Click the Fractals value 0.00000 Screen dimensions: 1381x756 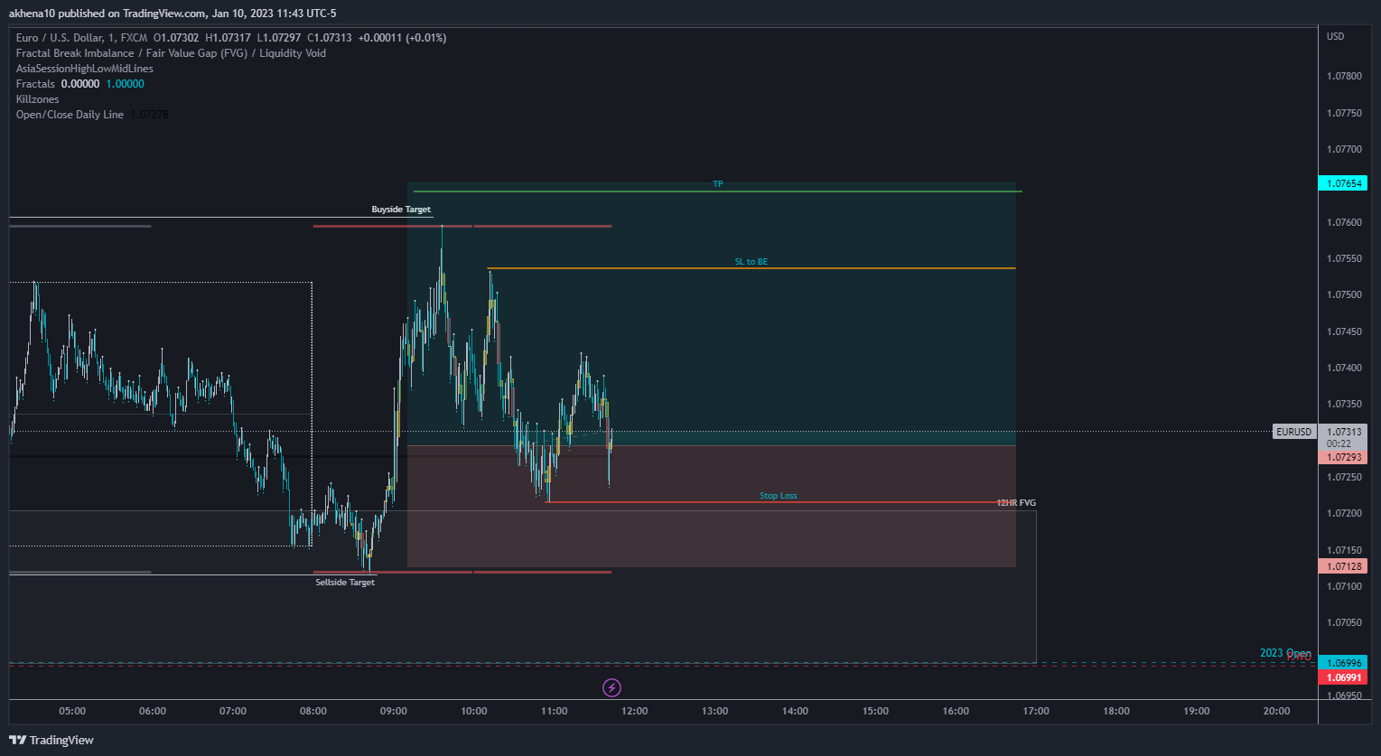tap(80, 84)
